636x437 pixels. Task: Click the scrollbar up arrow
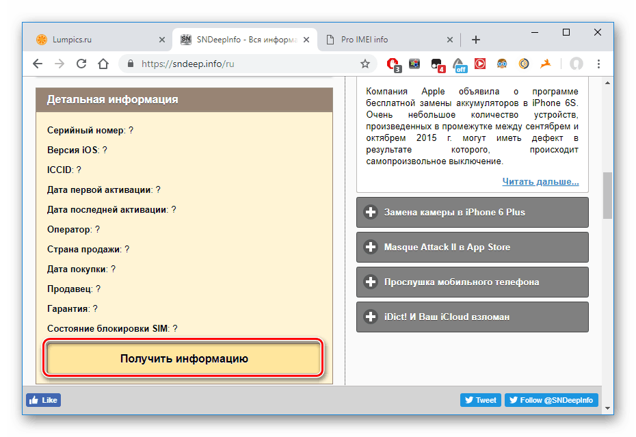pos(607,83)
